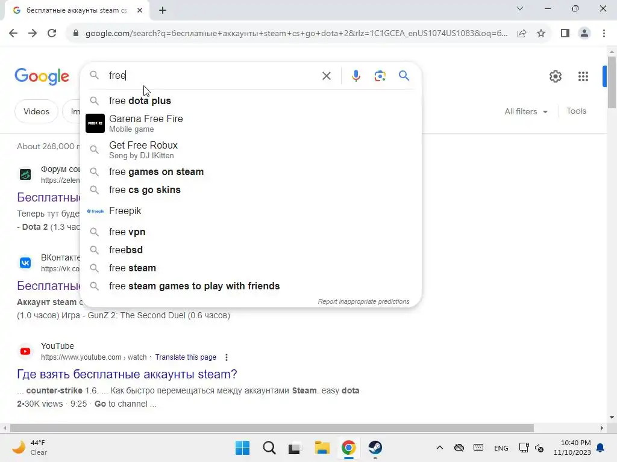Click inside the search input field

coord(213,75)
